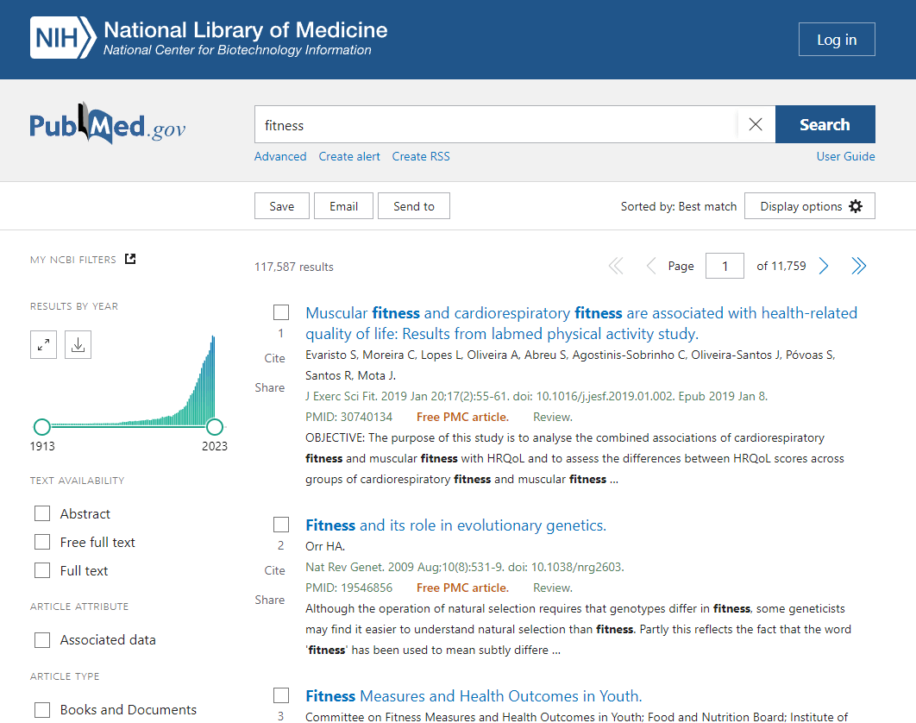Open Fitness Measures and Health Outcomes in Youth
This screenshot has height=723, width=916.
point(474,696)
